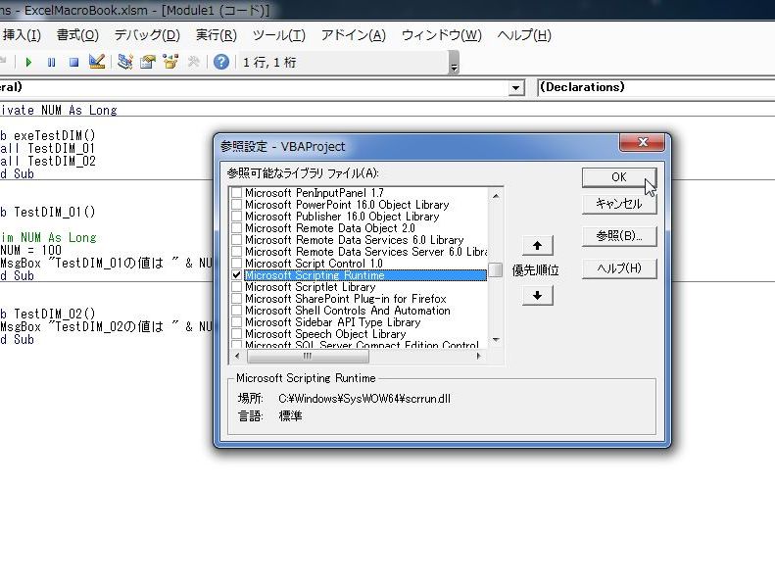Open Project Explorer from toolbar icon
This screenshot has width=775, height=582.
coord(125,62)
